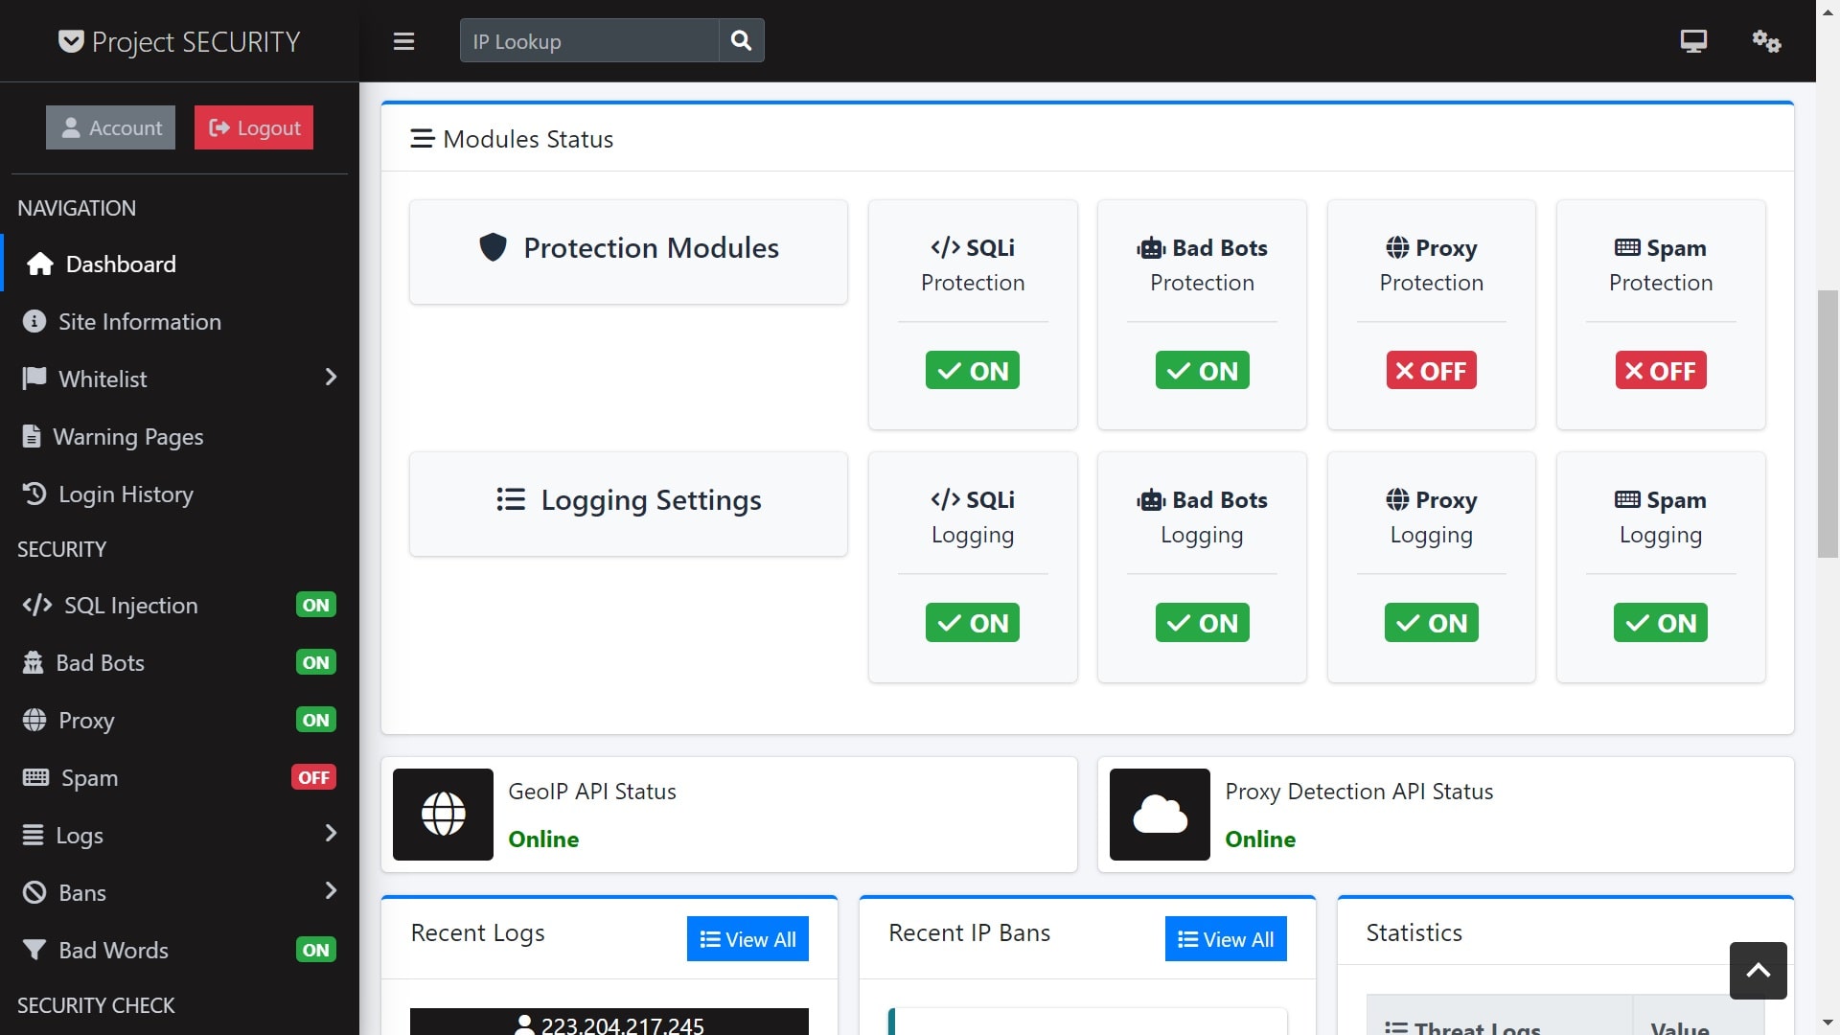Turn off SQLi Protection toggle
The width and height of the screenshot is (1840, 1035).
pos(972,370)
